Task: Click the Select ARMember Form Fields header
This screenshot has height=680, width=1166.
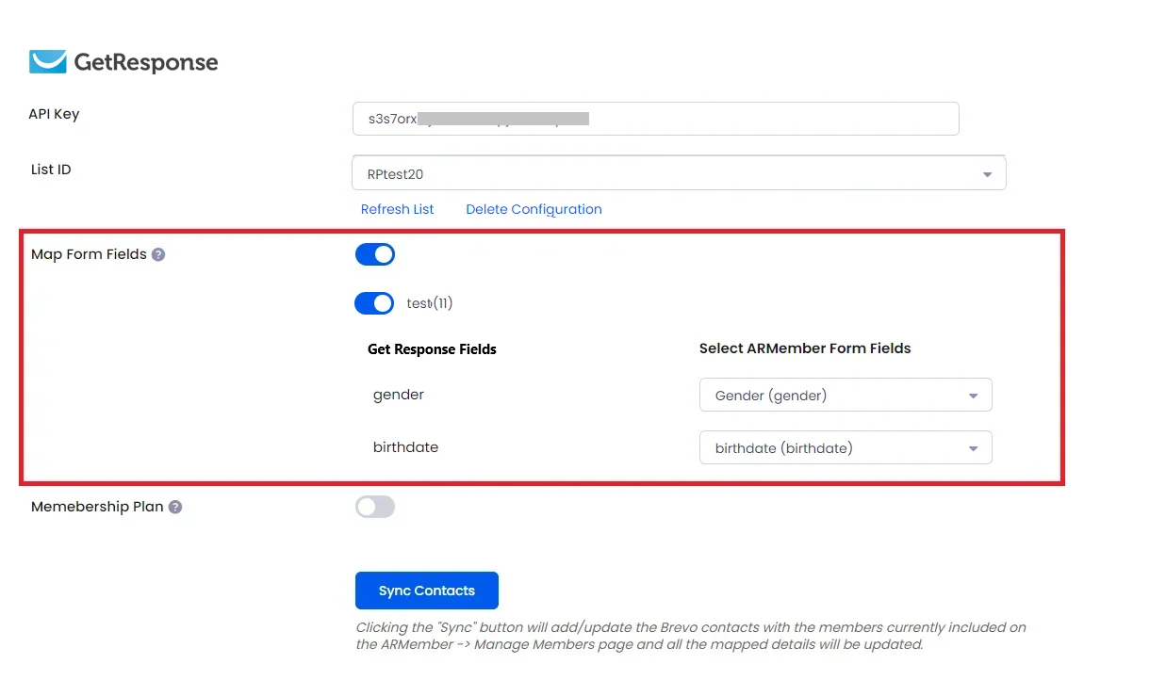Action: point(805,348)
